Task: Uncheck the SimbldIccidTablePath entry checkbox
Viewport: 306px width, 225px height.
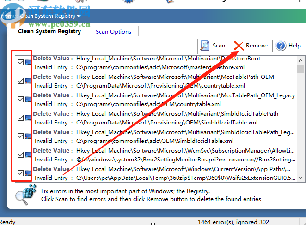Action: tap(20, 118)
